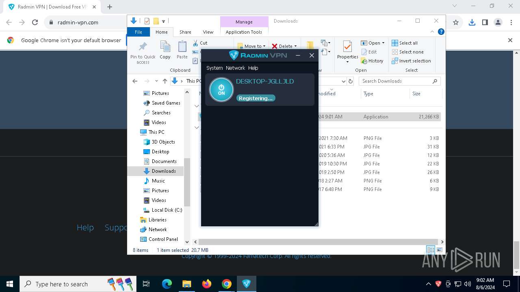Open the recent locations dropdown arrow
This screenshot has height=292, width=520.
click(156, 81)
